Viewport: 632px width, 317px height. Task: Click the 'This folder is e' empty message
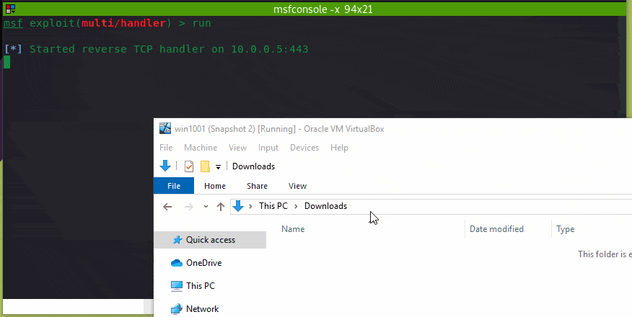[605, 254]
